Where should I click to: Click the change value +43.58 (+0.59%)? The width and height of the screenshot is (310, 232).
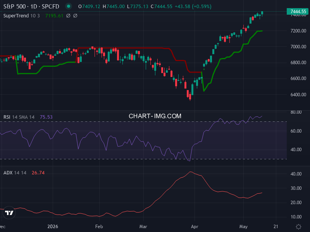193,7
